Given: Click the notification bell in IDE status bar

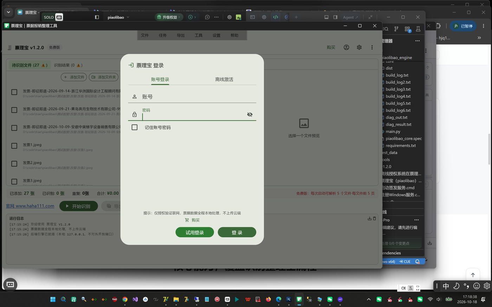Looking at the screenshot, I should click(x=417, y=262).
